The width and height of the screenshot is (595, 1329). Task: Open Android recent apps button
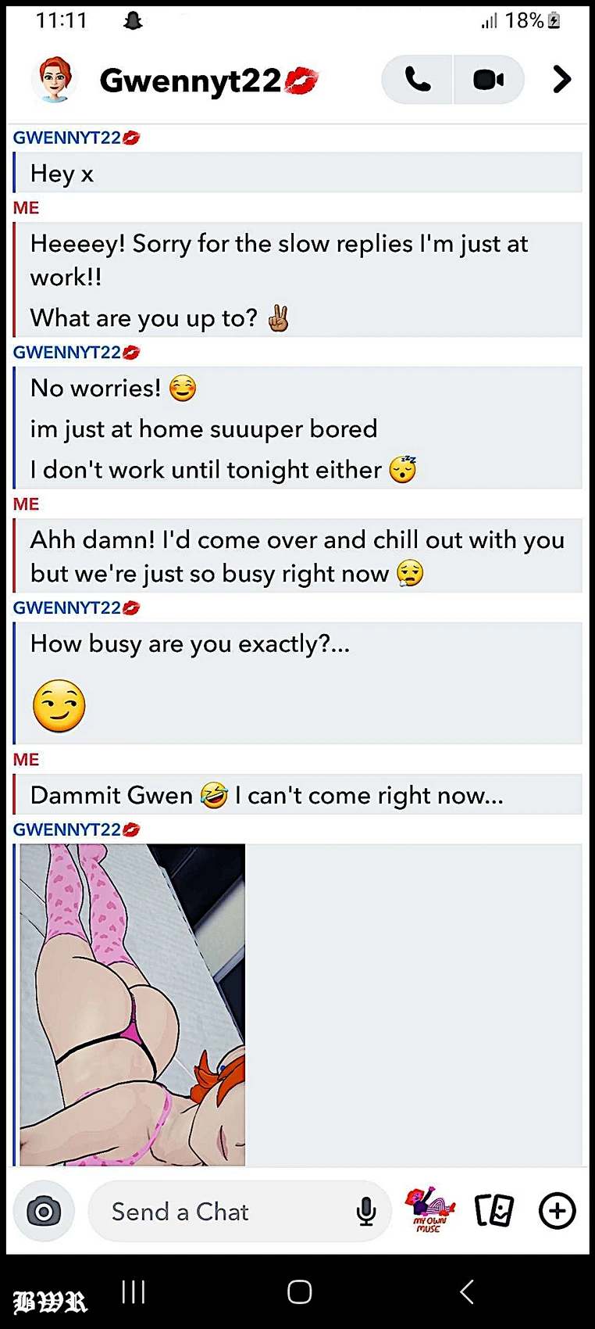click(x=134, y=1291)
